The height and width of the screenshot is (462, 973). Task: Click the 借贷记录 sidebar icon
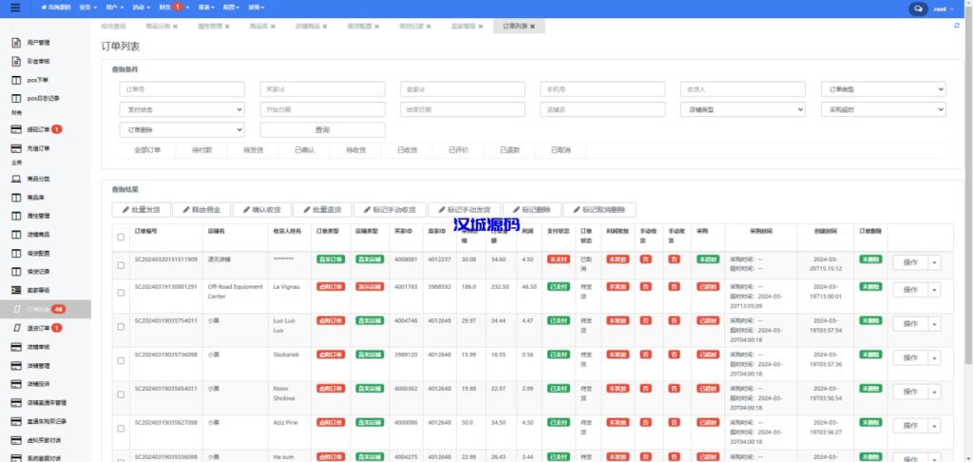click(x=17, y=271)
